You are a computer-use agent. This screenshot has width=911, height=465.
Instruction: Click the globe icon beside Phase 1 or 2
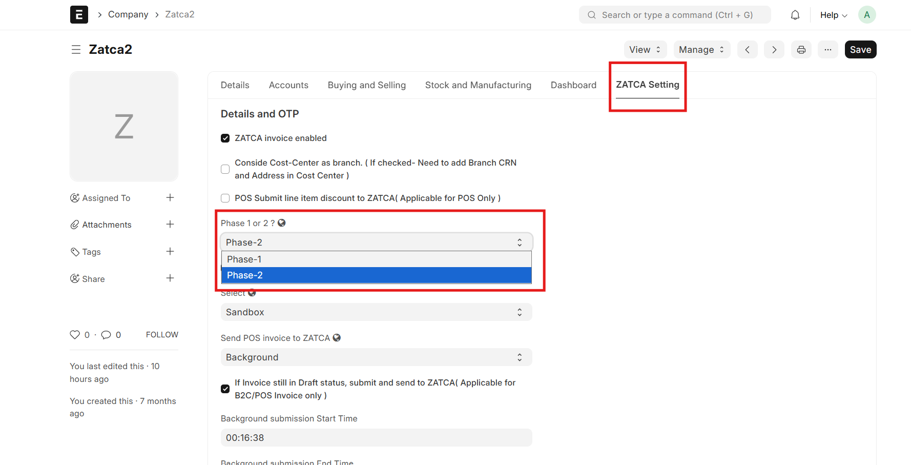pos(281,223)
